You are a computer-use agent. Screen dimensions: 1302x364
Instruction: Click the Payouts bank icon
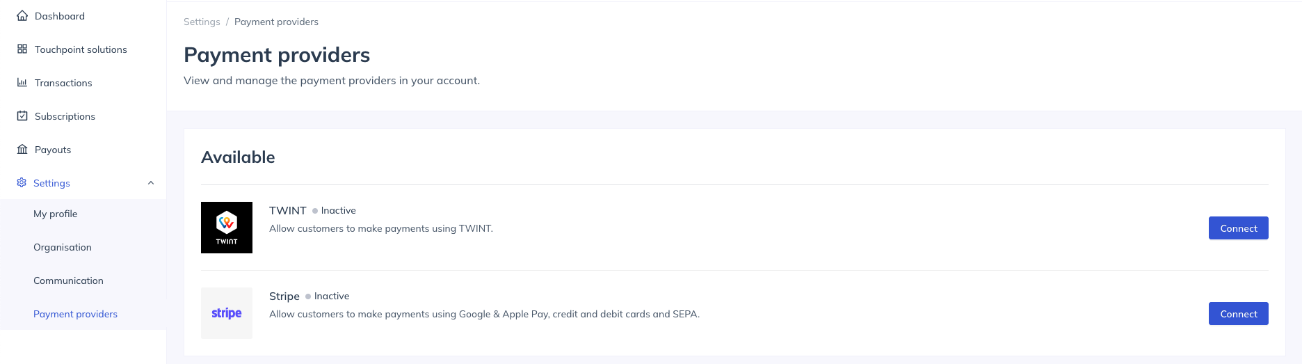(x=22, y=150)
